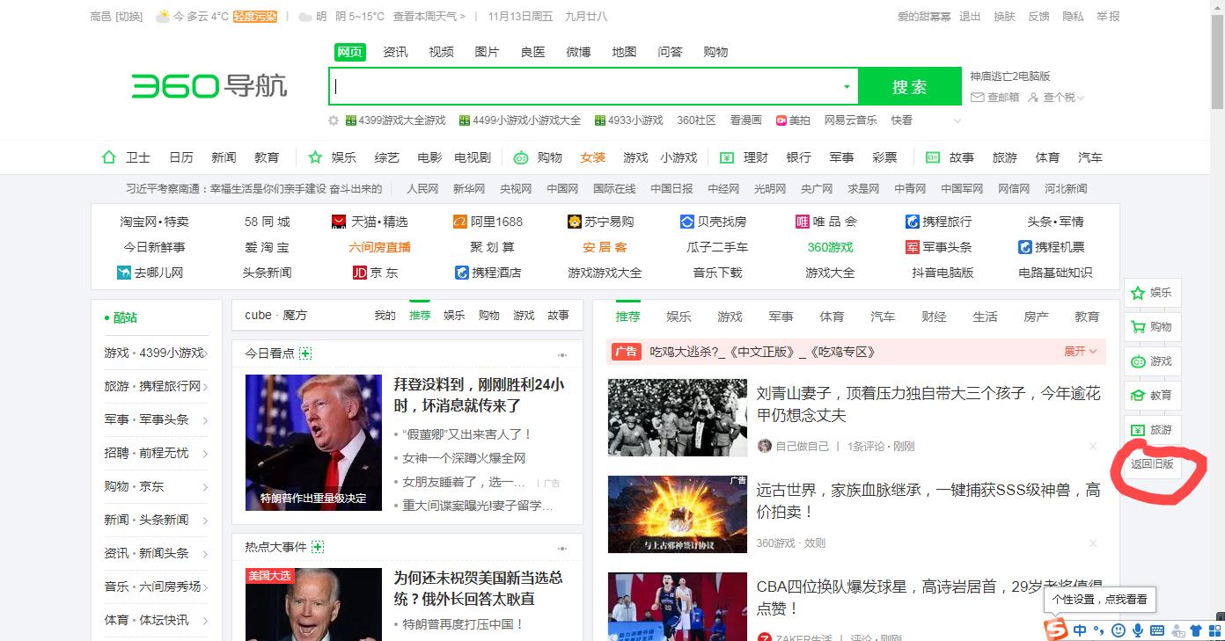Expand the quick links row chevron

957,120
